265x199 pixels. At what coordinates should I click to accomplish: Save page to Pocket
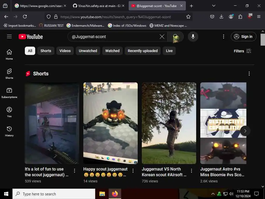[212, 17]
